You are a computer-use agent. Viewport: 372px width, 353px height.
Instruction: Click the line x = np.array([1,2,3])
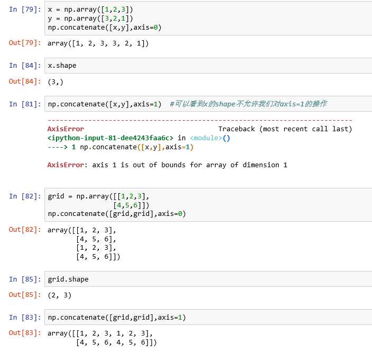click(90, 10)
